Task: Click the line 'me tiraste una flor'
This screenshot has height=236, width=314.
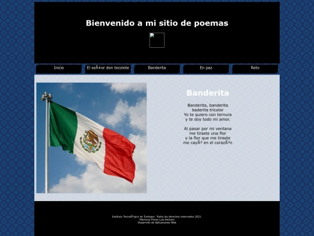Action: (x=208, y=133)
